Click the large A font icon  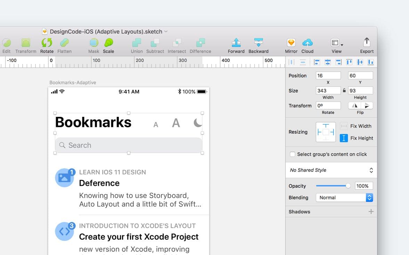[x=176, y=123]
